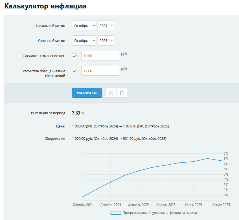The height and width of the screenshot is (220, 239).
Task: Open the starting month dropdown showing Октябрь
Action: [83, 25]
